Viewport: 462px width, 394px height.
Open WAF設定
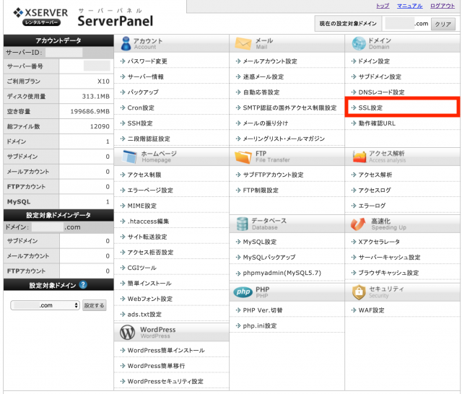[371, 310]
